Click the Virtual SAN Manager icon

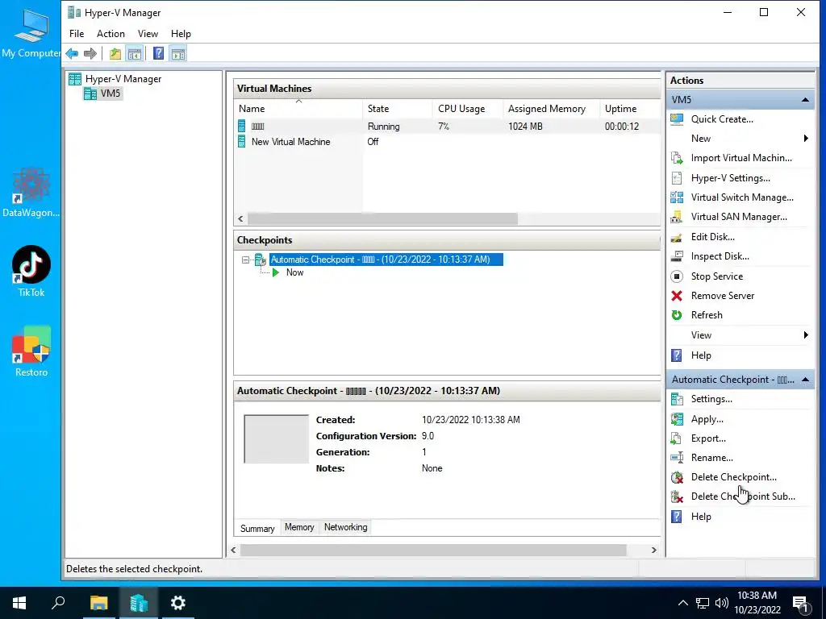click(x=677, y=217)
